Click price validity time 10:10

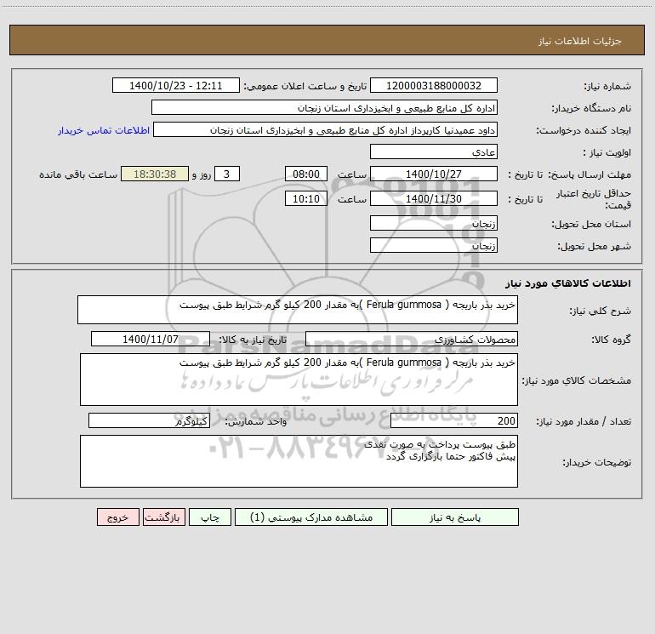(305, 198)
